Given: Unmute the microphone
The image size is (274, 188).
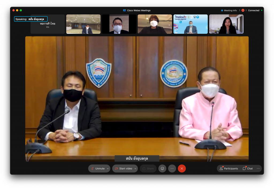Looking at the screenshot, I should tap(98, 168).
